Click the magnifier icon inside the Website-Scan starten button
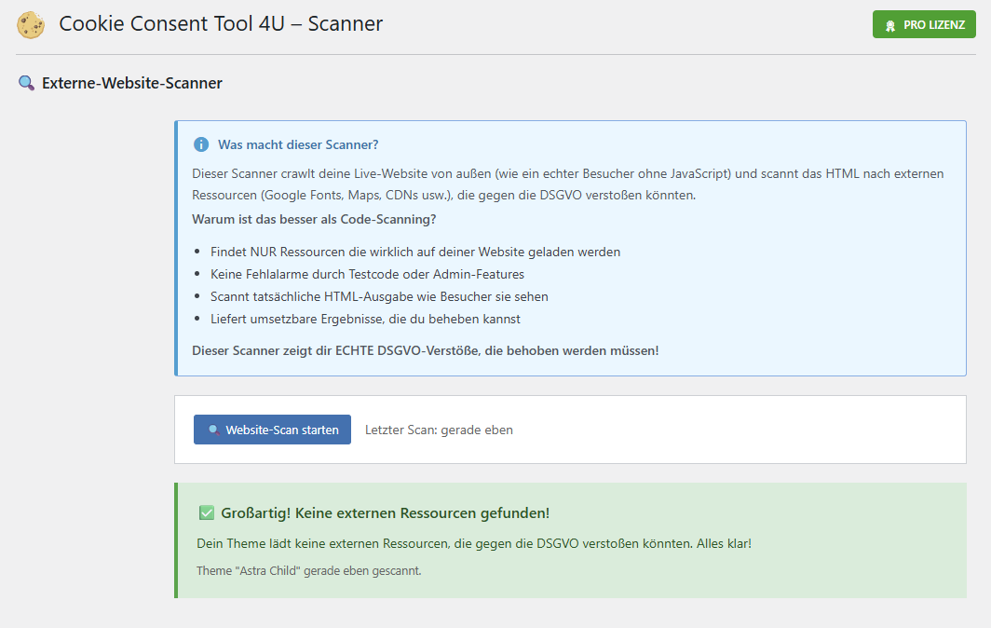991x628 pixels. click(x=215, y=430)
